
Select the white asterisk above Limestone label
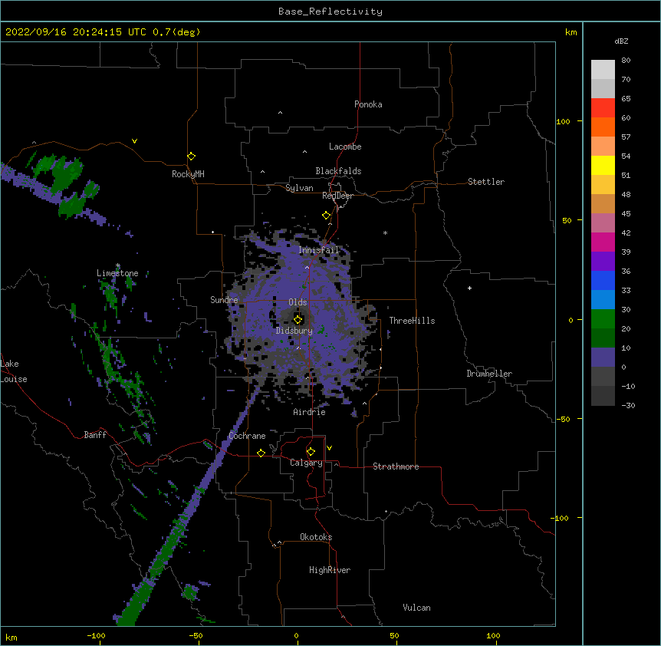[x=118, y=265]
